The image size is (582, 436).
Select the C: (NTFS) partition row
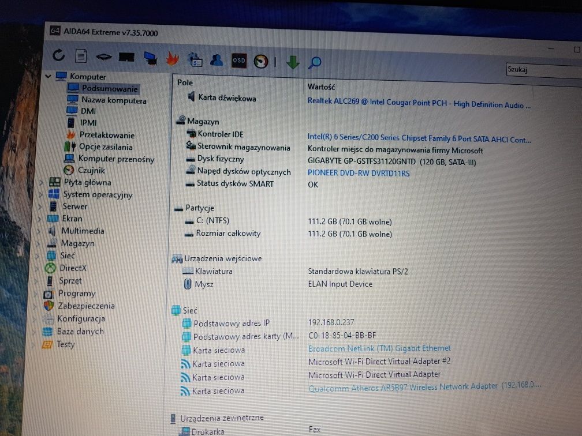tap(289, 221)
